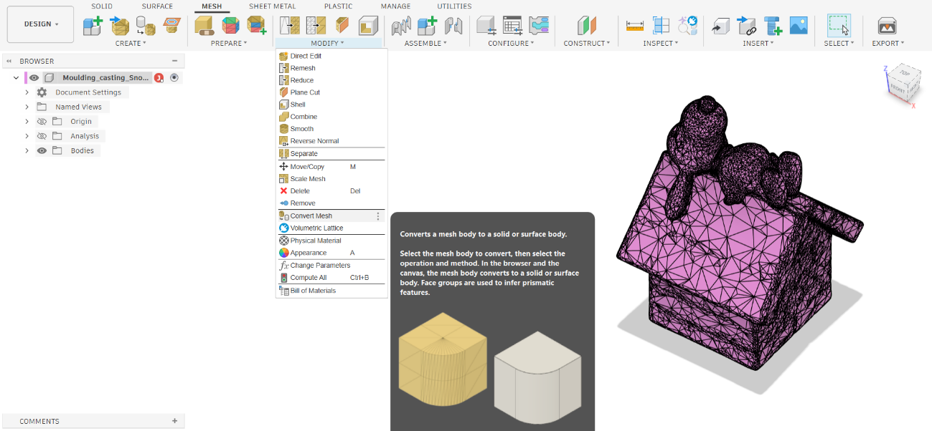Image resolution: width=932 pixels, height=431 pixels.
Task: Select the Measure tool icon
Action: 635,26
